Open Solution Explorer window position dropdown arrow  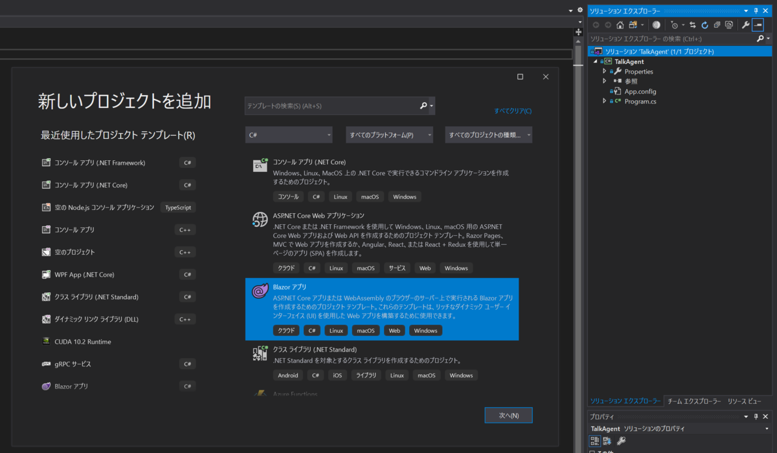click(x=746, y=11)
